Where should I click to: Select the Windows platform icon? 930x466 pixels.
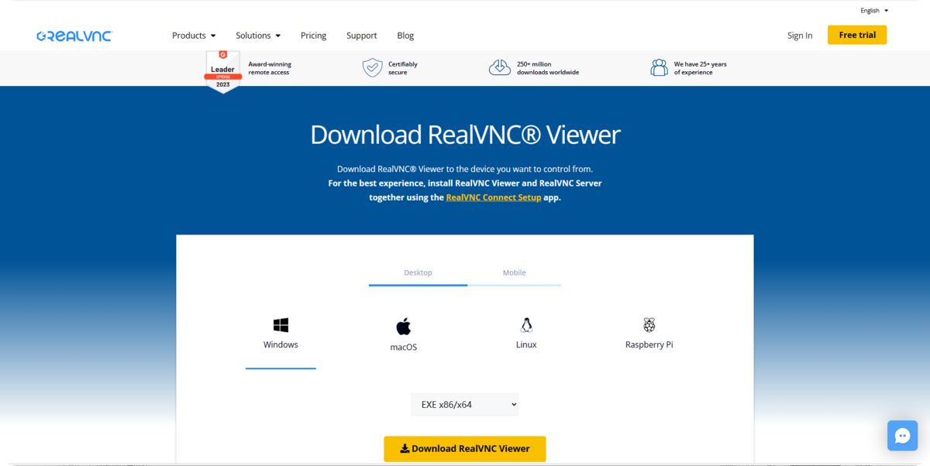point(281,324)
